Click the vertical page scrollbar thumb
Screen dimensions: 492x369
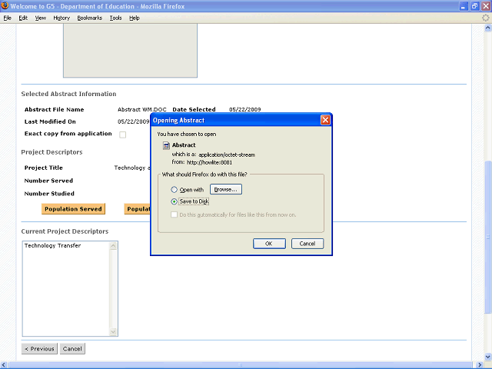(487, 237)
